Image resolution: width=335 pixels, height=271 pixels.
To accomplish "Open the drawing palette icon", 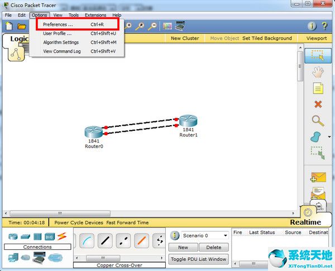I will (167, 26).
